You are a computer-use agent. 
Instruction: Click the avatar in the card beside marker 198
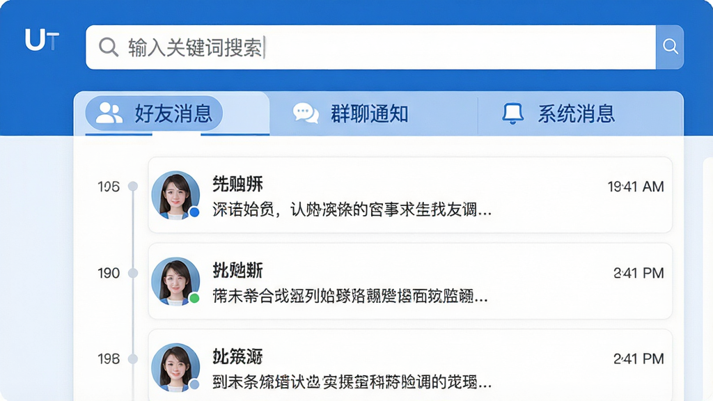click(x=175, y=367)
